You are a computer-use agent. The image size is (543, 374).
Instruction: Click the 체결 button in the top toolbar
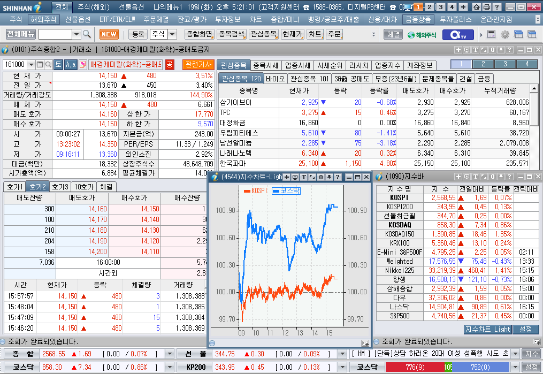393,34
